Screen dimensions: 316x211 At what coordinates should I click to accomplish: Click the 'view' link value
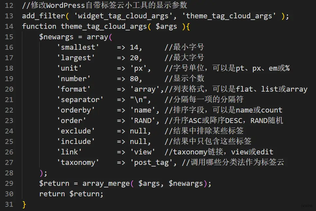coord(143,152)
